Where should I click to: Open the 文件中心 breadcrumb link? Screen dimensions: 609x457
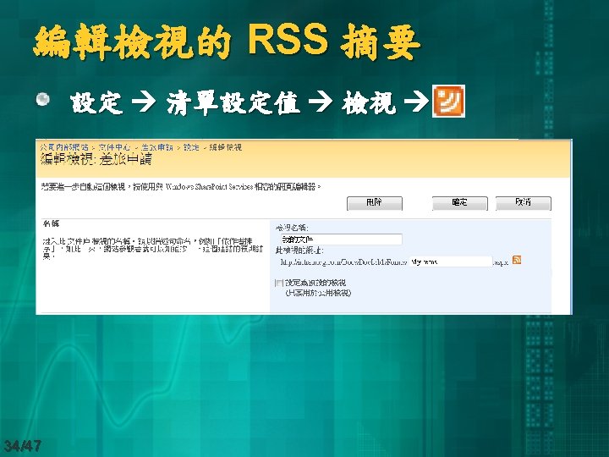coord(114,147)
